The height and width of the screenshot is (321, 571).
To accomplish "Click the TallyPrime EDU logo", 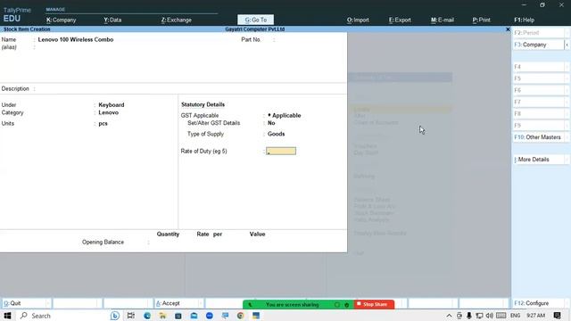I will point(17,14).
